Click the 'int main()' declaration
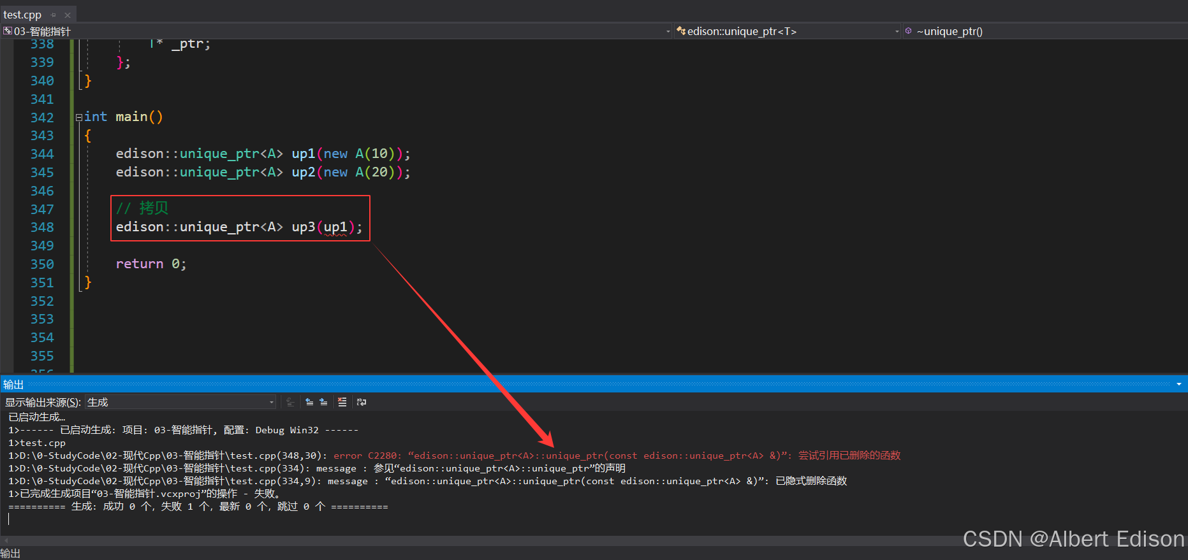 point(124,117)
